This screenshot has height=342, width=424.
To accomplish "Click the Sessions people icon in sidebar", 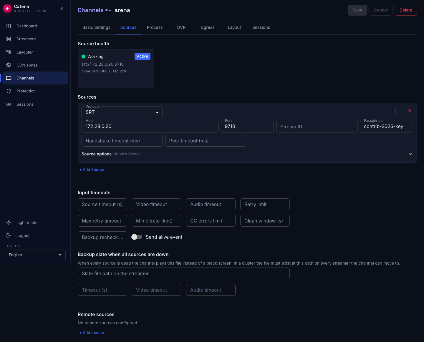I will 9,104.
